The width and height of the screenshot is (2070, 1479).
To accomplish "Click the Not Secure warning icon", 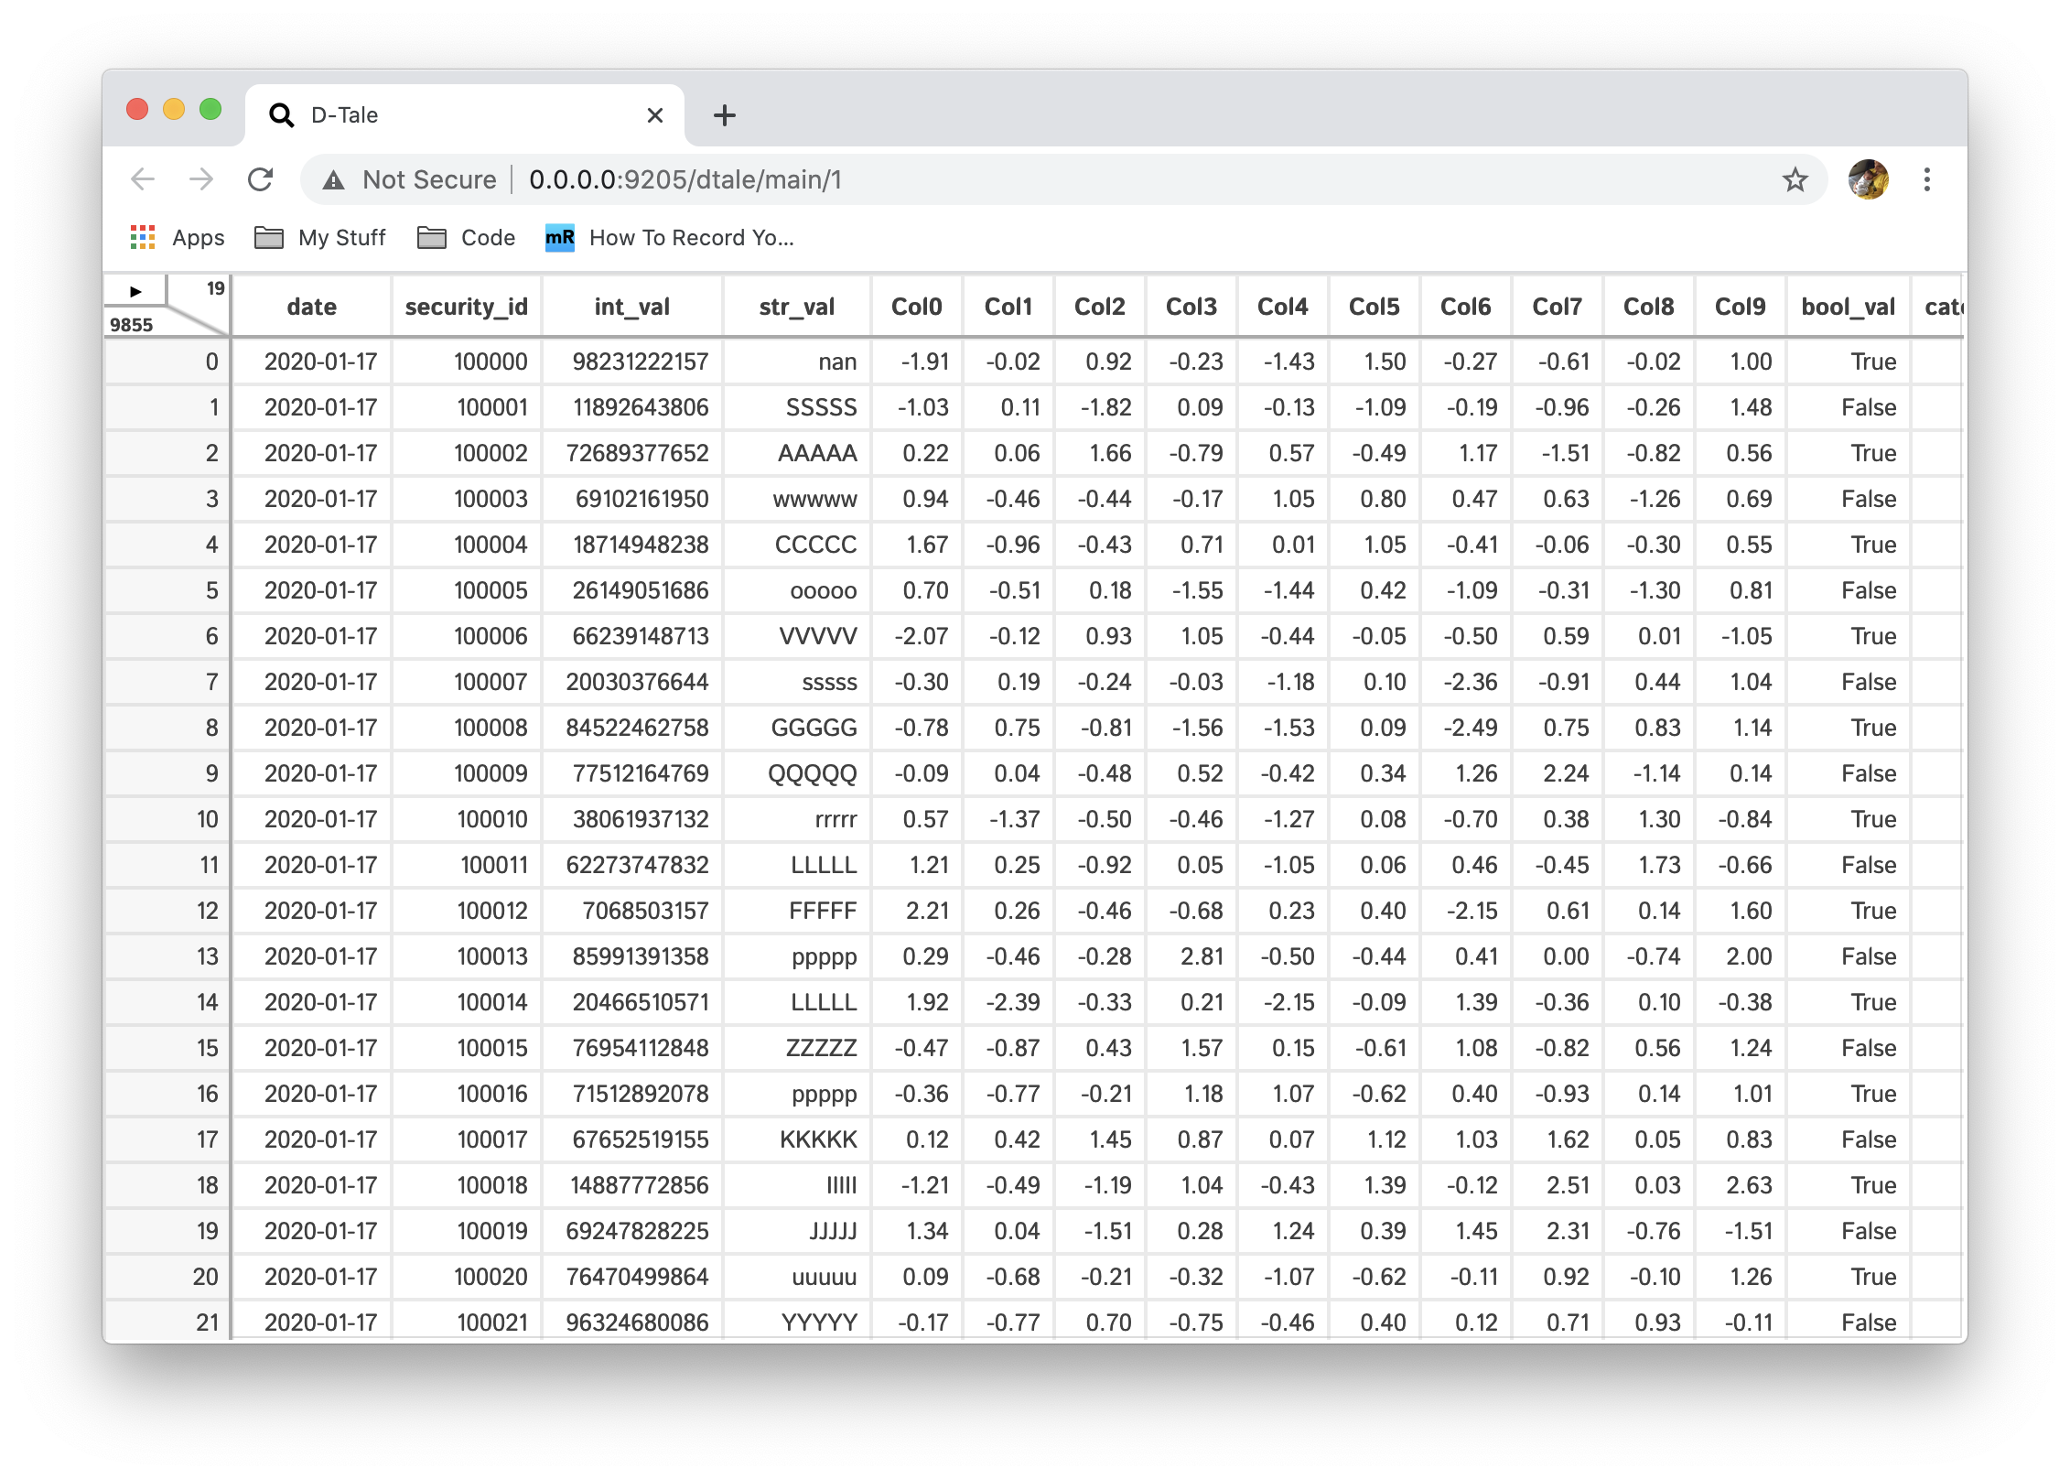I will [334, 180].
